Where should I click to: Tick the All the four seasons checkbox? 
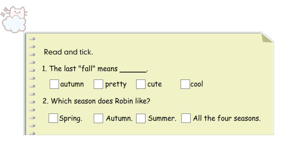click(186, 118)
